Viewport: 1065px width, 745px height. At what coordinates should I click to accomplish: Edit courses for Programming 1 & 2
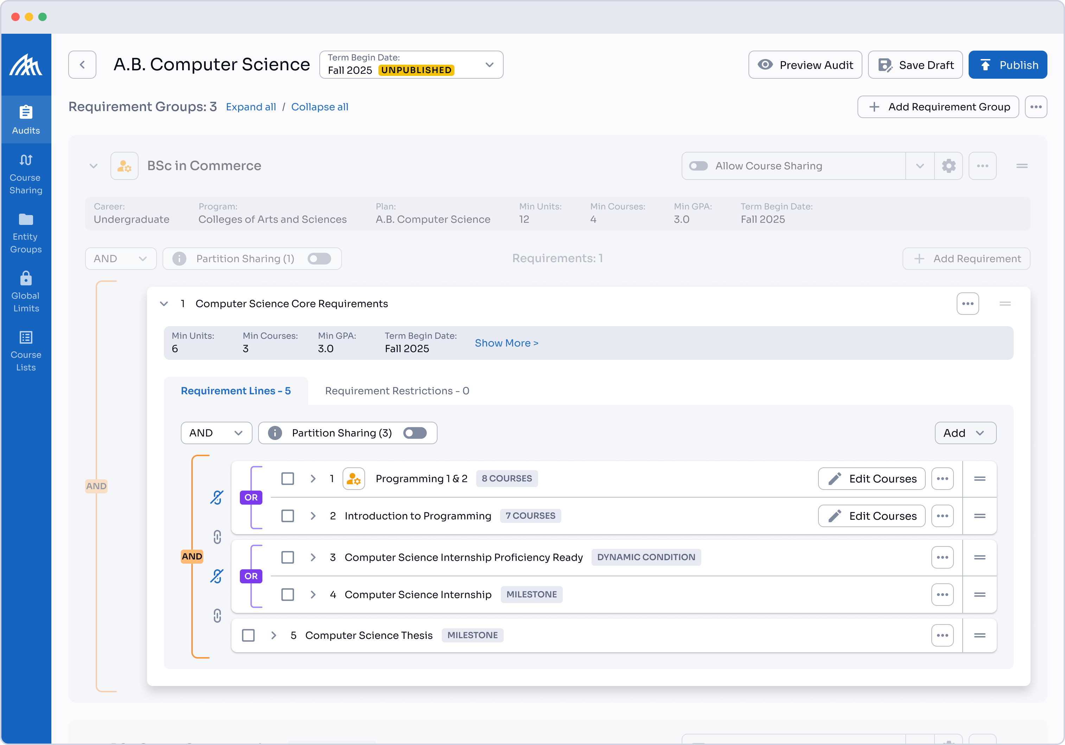(x=872, y=479)
